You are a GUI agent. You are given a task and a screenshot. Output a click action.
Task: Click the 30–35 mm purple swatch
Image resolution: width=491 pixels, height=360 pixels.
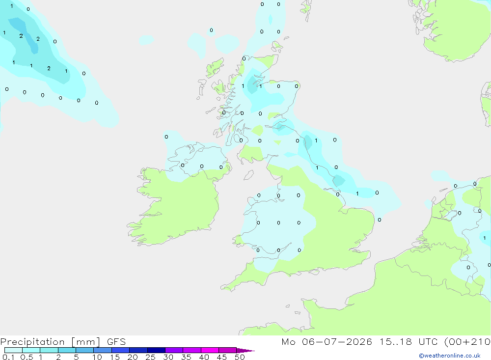[x=174, y=350]
